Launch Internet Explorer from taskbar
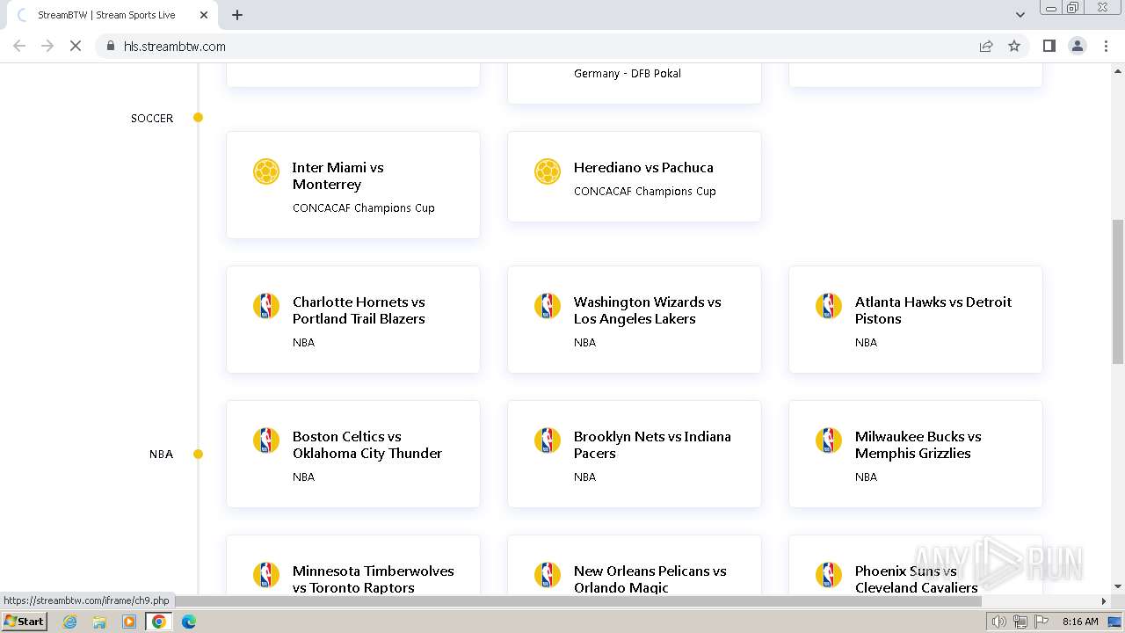 coord(70,622)
